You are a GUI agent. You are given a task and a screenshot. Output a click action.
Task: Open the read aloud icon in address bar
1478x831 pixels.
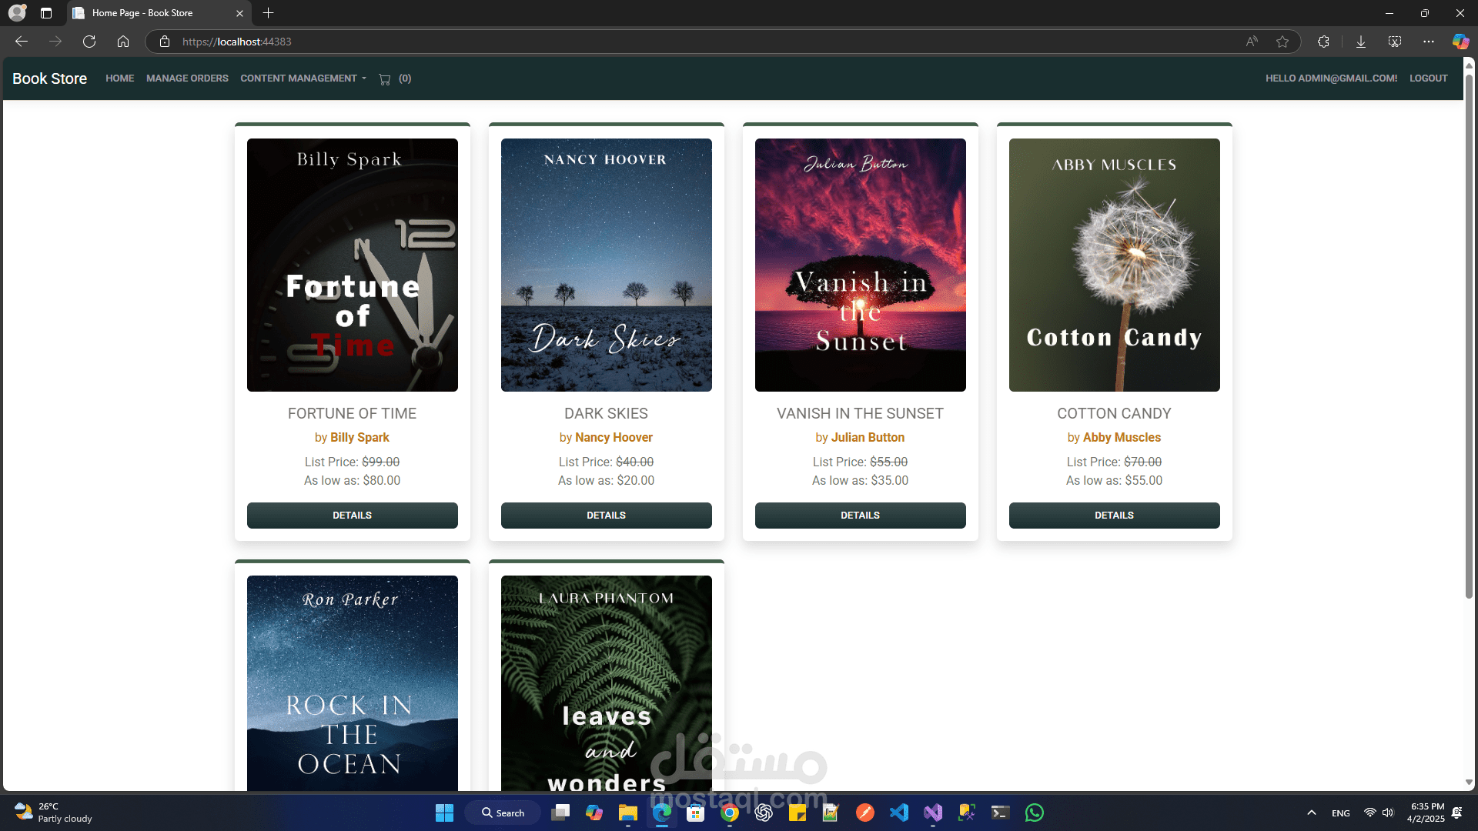click(1252, 42)
